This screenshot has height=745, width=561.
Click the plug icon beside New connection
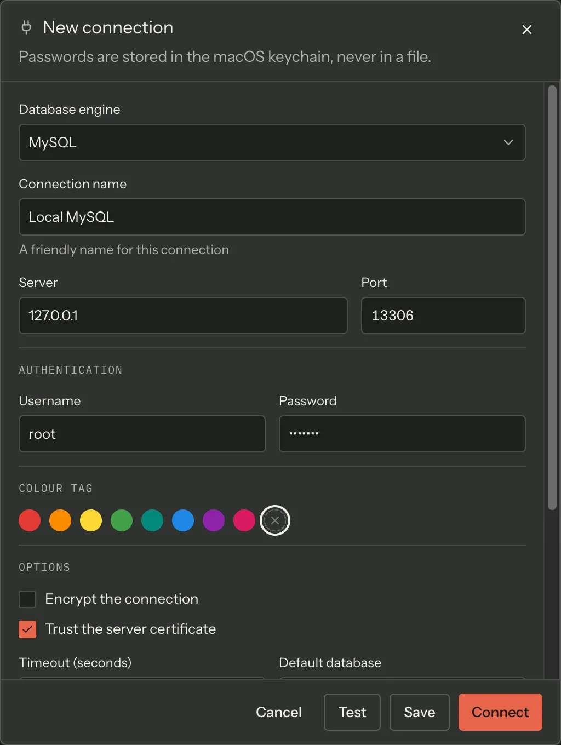(x=26, y=27)
